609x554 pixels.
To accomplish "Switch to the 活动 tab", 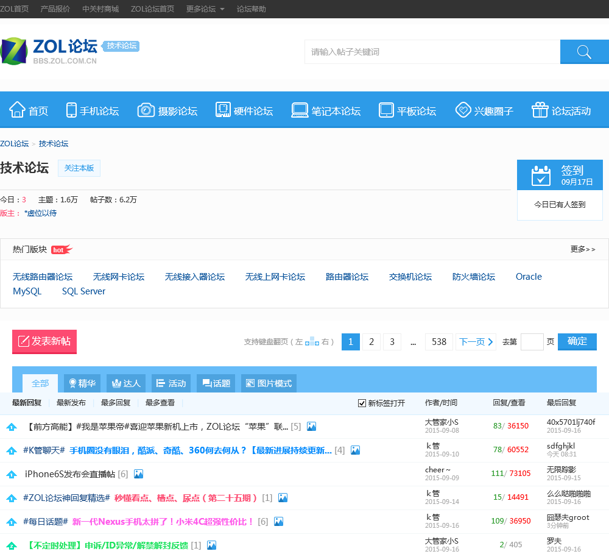I will pyautogui.click(x=171, y=383).
